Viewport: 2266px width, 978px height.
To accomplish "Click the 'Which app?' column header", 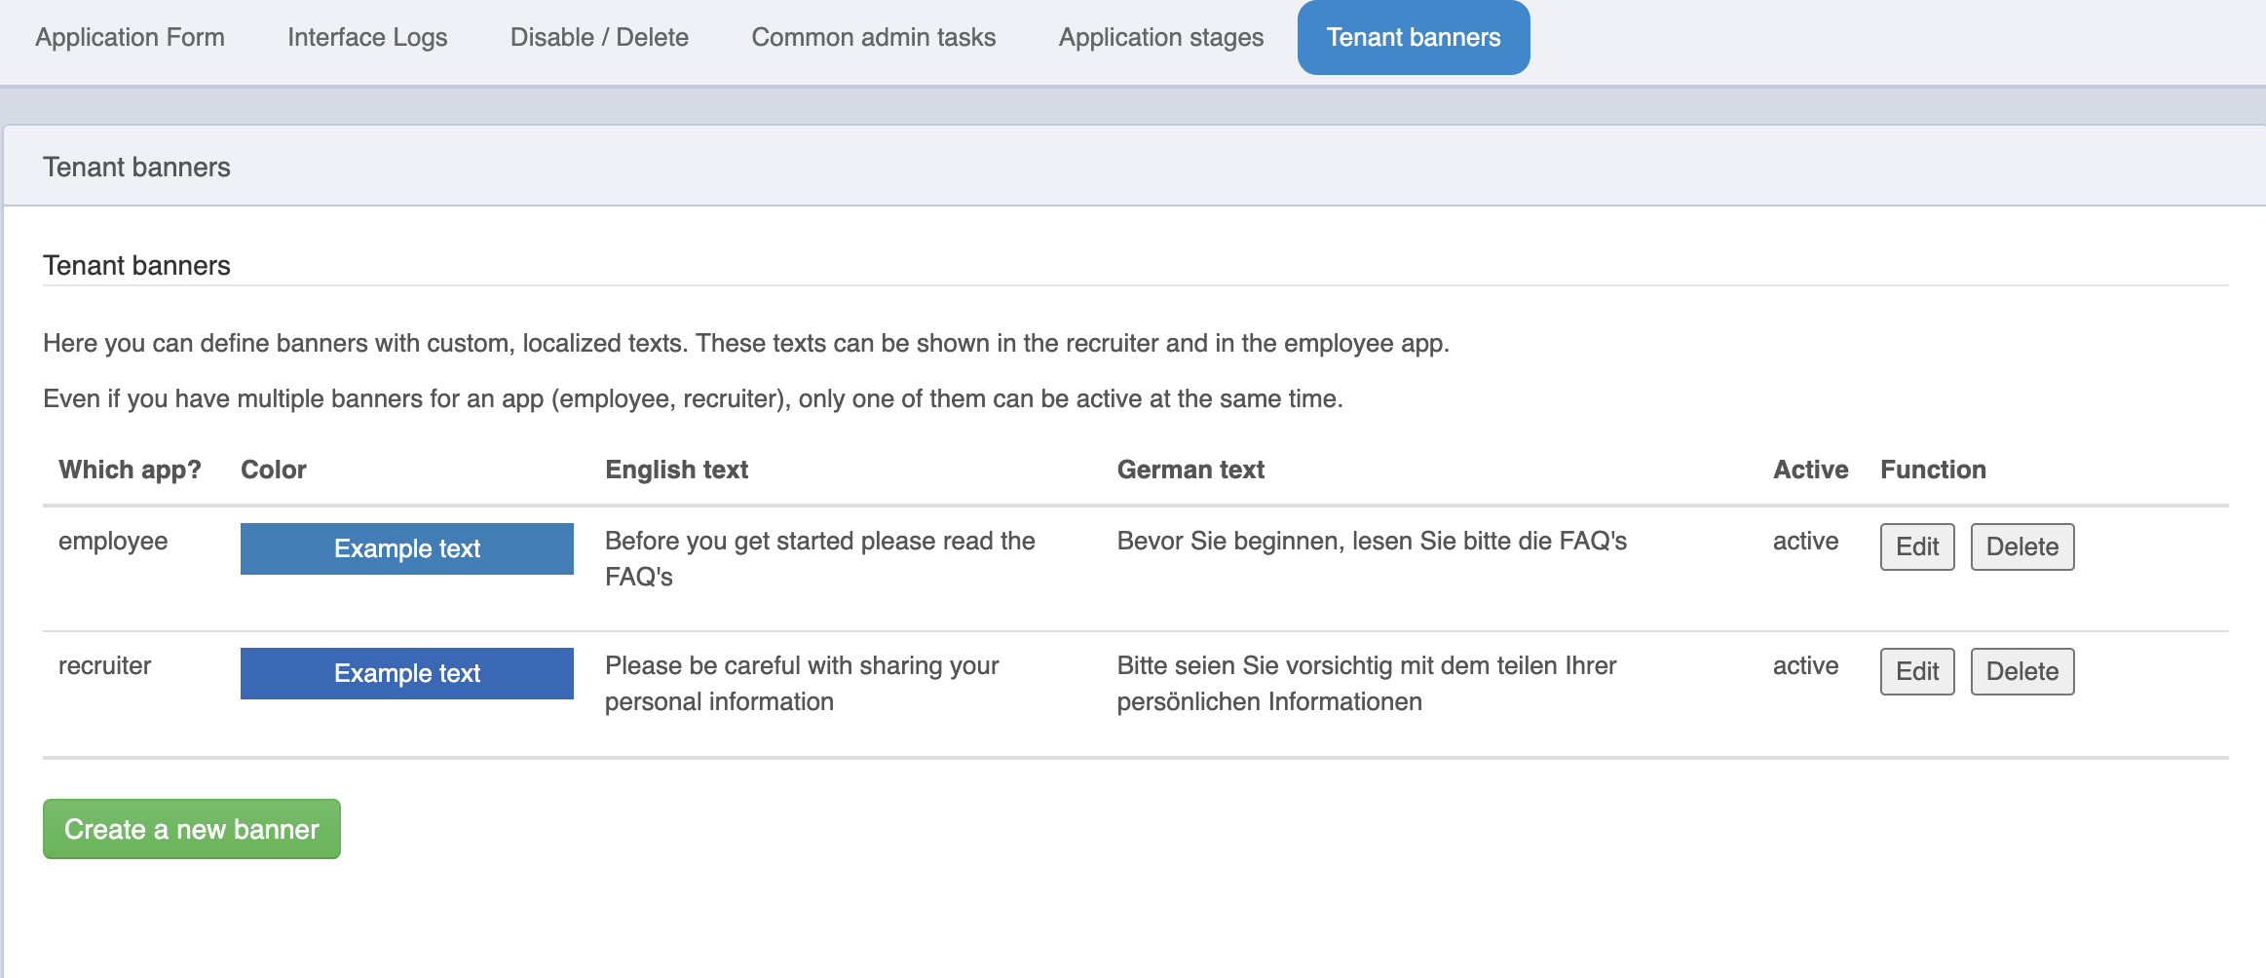I will [x=130, y=470].
